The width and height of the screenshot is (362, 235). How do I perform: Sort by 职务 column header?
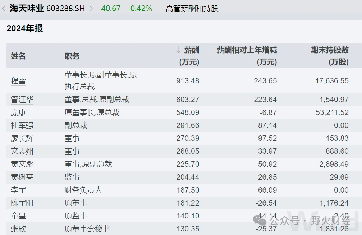click(x=72, y=56)
